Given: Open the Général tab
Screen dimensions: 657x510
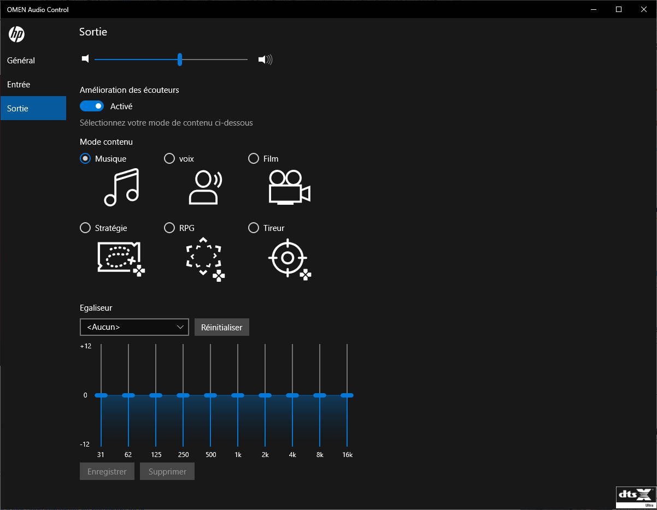Looking at the screenshot, I should pyautogui.click(x=33, y=61).
